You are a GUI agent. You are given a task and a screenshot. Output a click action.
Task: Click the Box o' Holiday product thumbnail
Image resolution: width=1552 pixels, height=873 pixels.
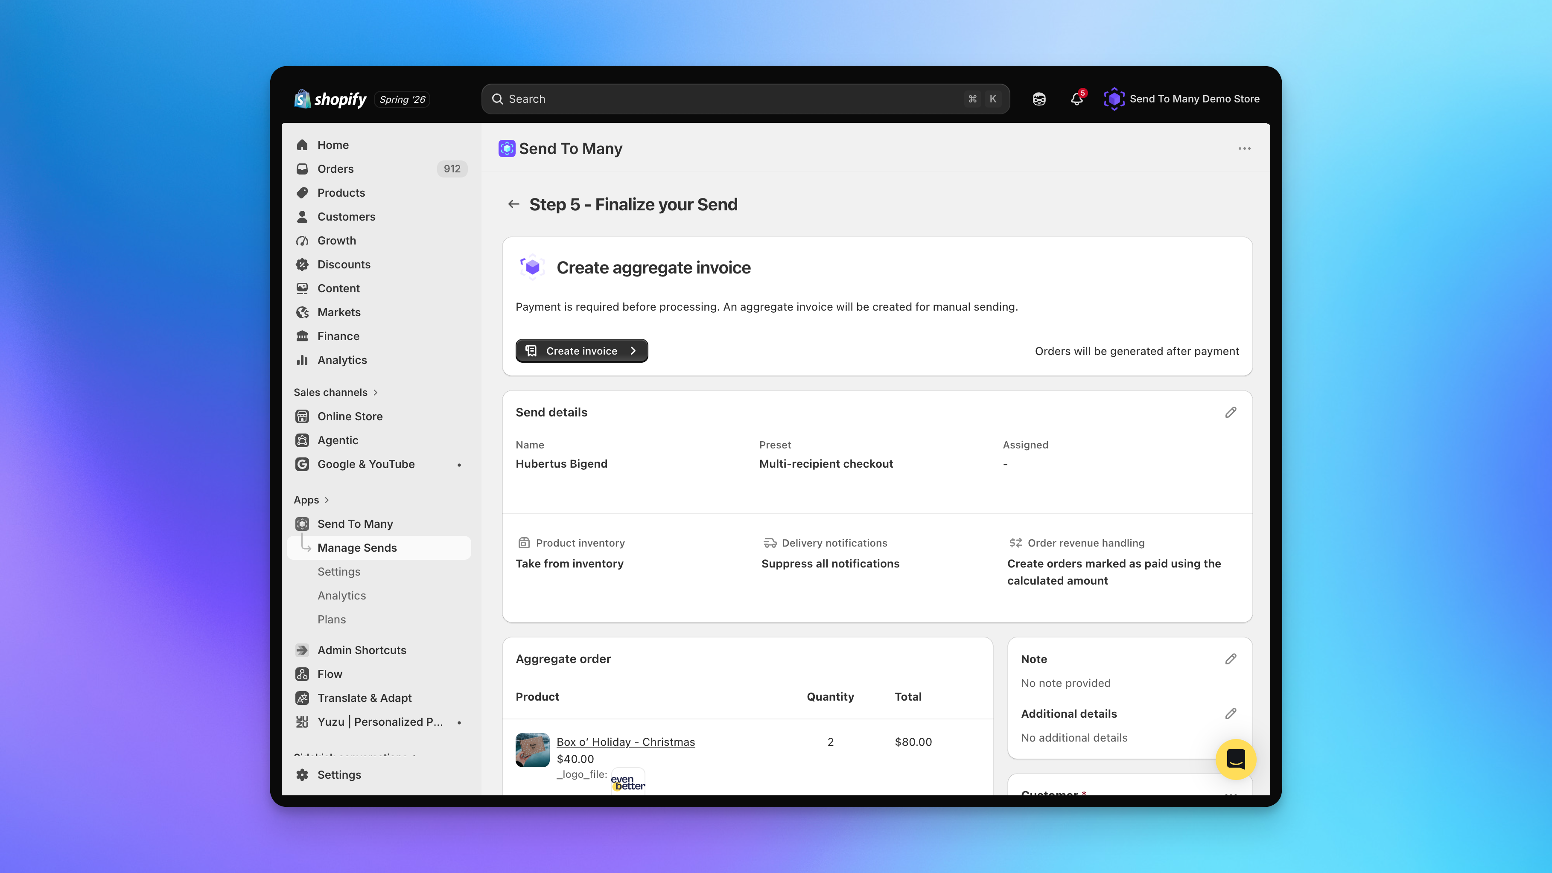tap(532, 750)
